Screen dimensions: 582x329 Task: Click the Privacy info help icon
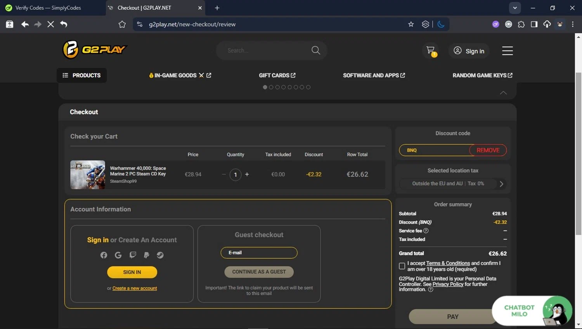(x=431, y=289)
